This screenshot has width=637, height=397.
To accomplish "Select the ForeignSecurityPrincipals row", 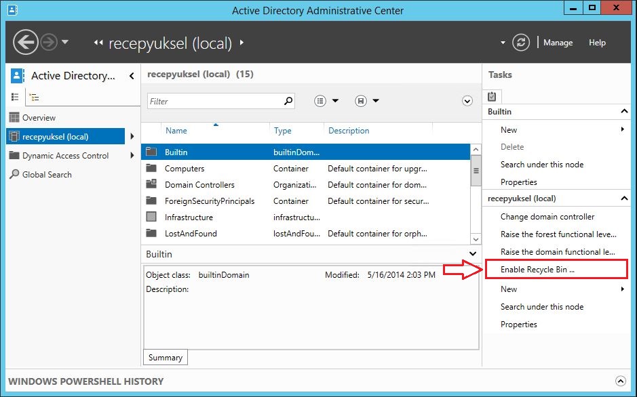I will 305,201.
